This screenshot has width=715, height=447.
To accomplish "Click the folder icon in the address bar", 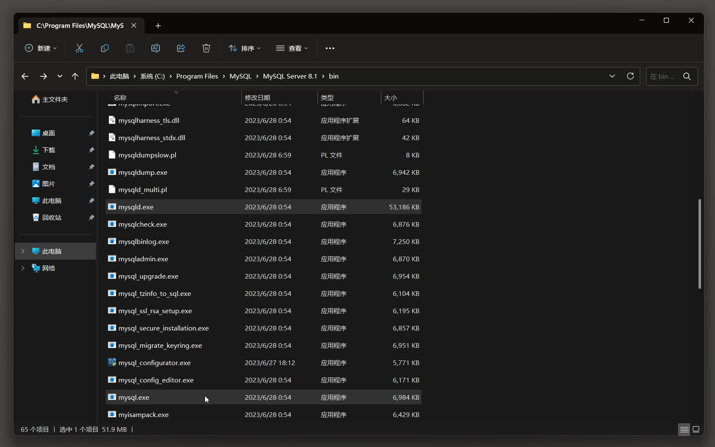I will pyautogui.click(x=95, y=76).
